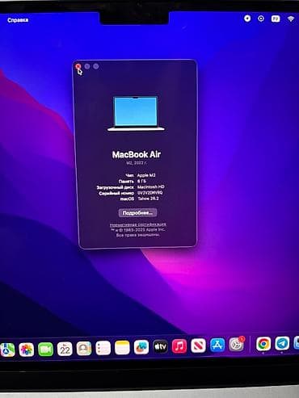Click the ring-shaped menu bar status icon
299x398 pixels.
pos(261,19)
